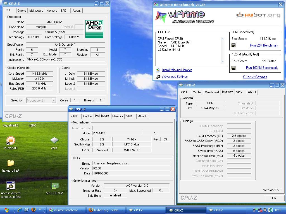Open the Memory tab in top-left CPU-Z
286x214 pixels.
pos(52,11)
